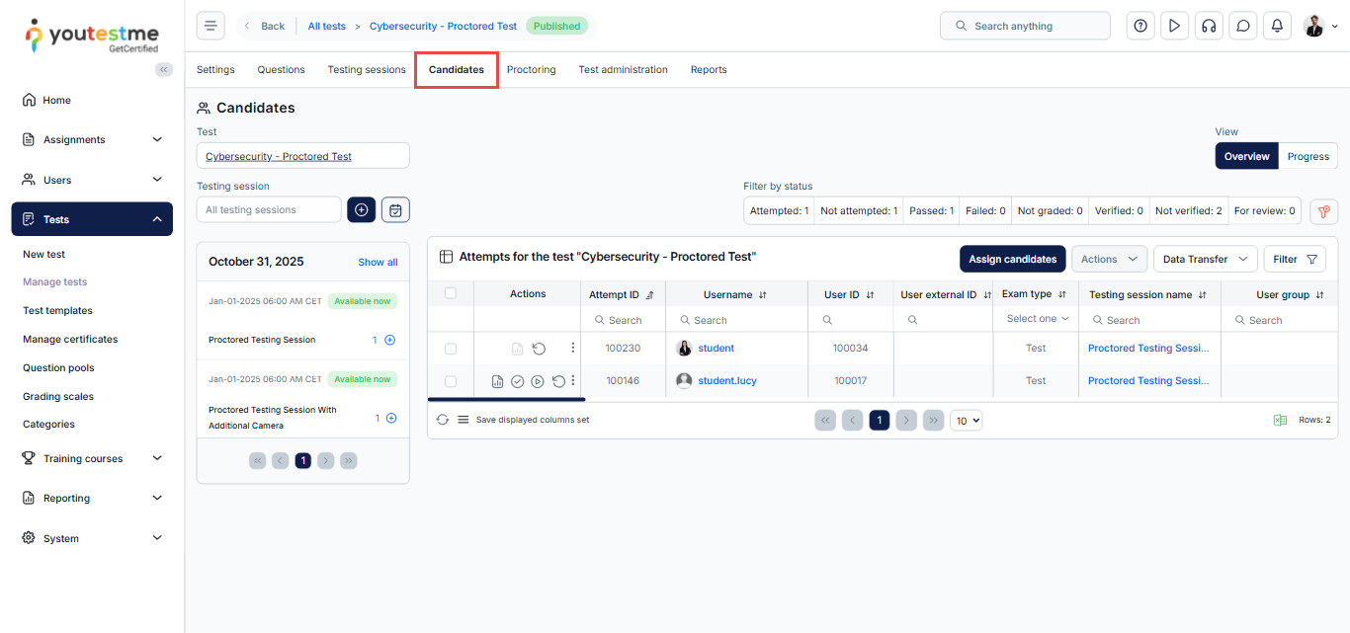
Task: Click the report icon for student.lucy attempt
Action: [497, 381]
